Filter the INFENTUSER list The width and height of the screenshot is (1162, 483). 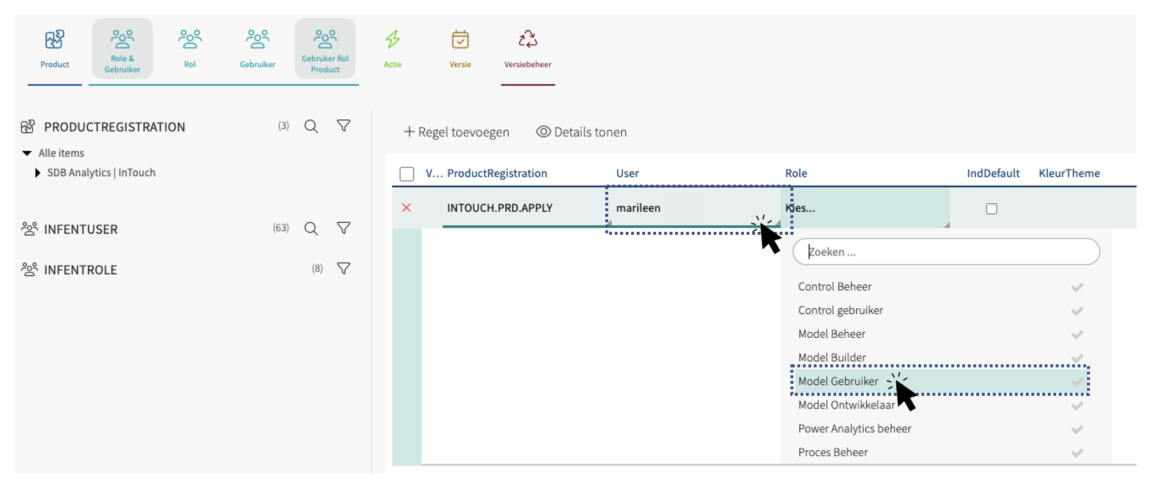343,228
